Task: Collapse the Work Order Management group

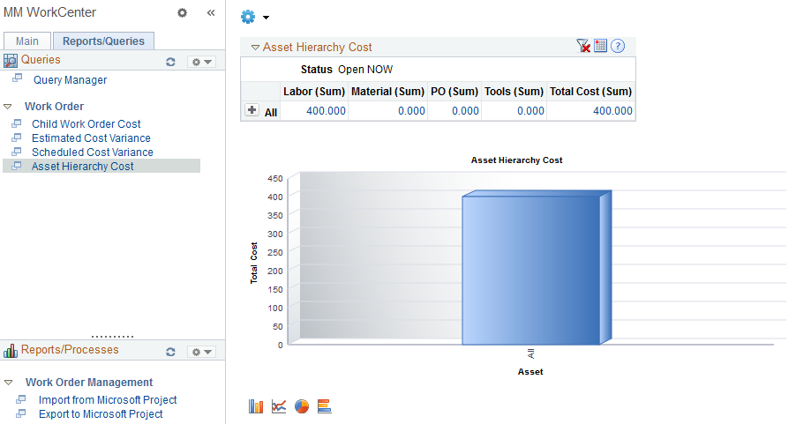Action: click(8, 383)
